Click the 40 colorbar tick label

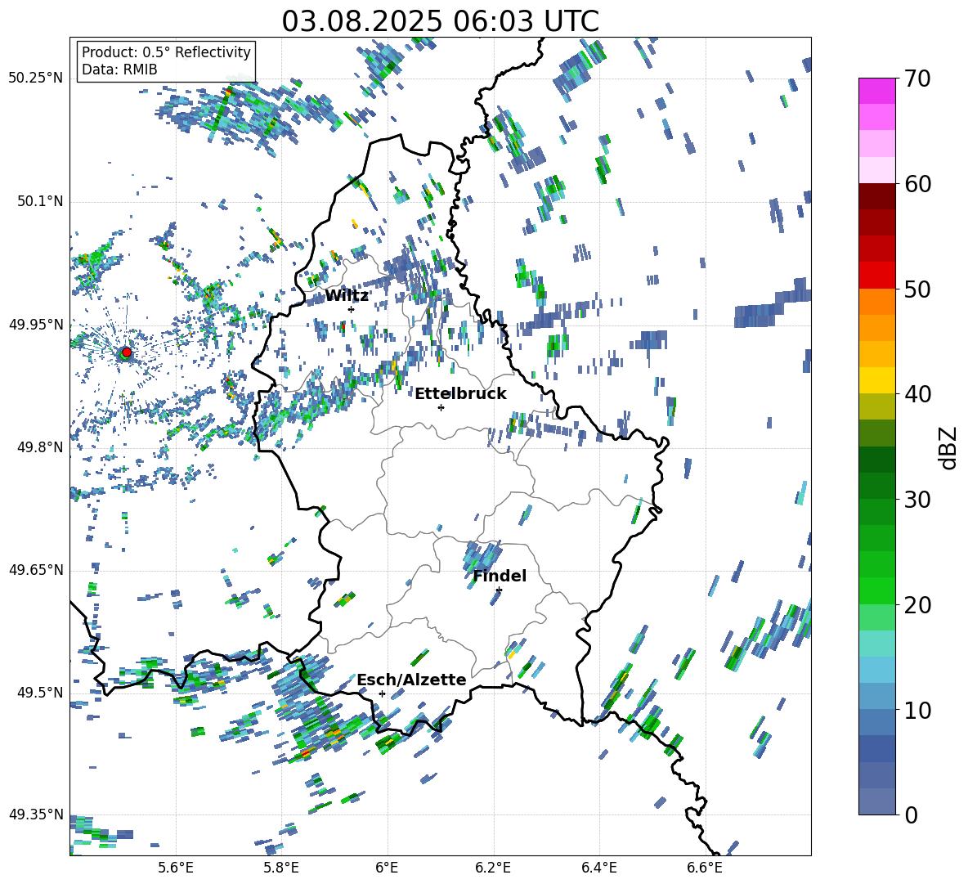click(x=917, y=394)
